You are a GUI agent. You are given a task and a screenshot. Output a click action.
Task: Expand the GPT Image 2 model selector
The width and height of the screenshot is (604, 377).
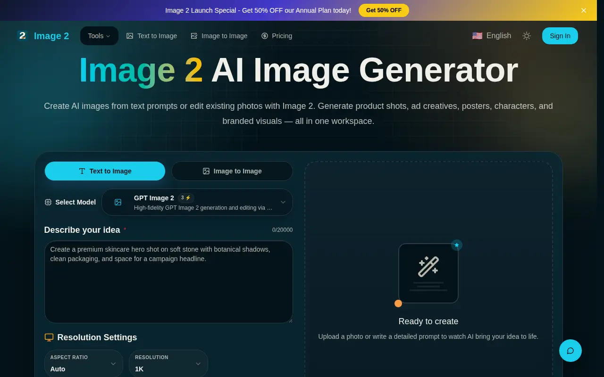(197, 202)
